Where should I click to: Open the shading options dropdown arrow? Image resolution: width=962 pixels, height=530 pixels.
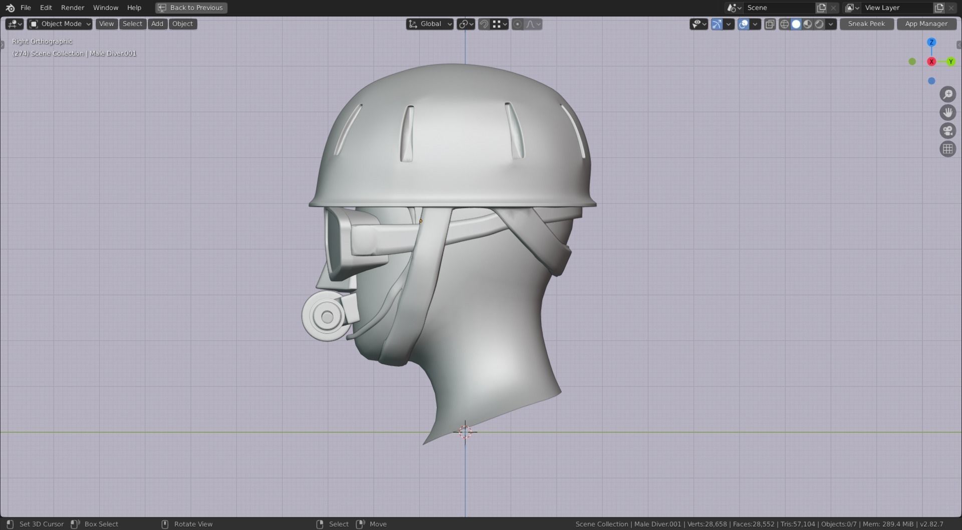tap(831, 24)
